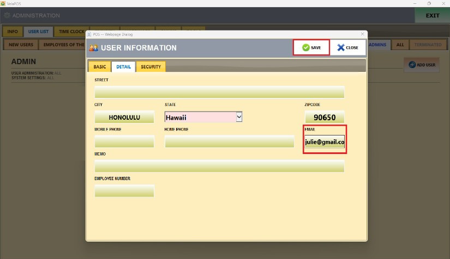The height and width of the screenshot is (259, 450).
Task: Click the Mobile Phone field
Action: click(124, 141)
